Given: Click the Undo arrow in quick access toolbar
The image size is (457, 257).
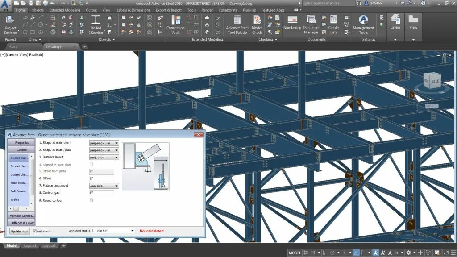Looking at the screenshot, I should [x=53, y=3].
